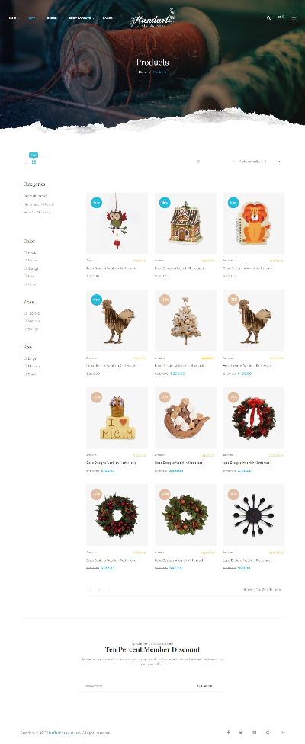Screen dimensions: 305x744
Task: Focus the newsletter email input field
Action: [x=133, y=686]
